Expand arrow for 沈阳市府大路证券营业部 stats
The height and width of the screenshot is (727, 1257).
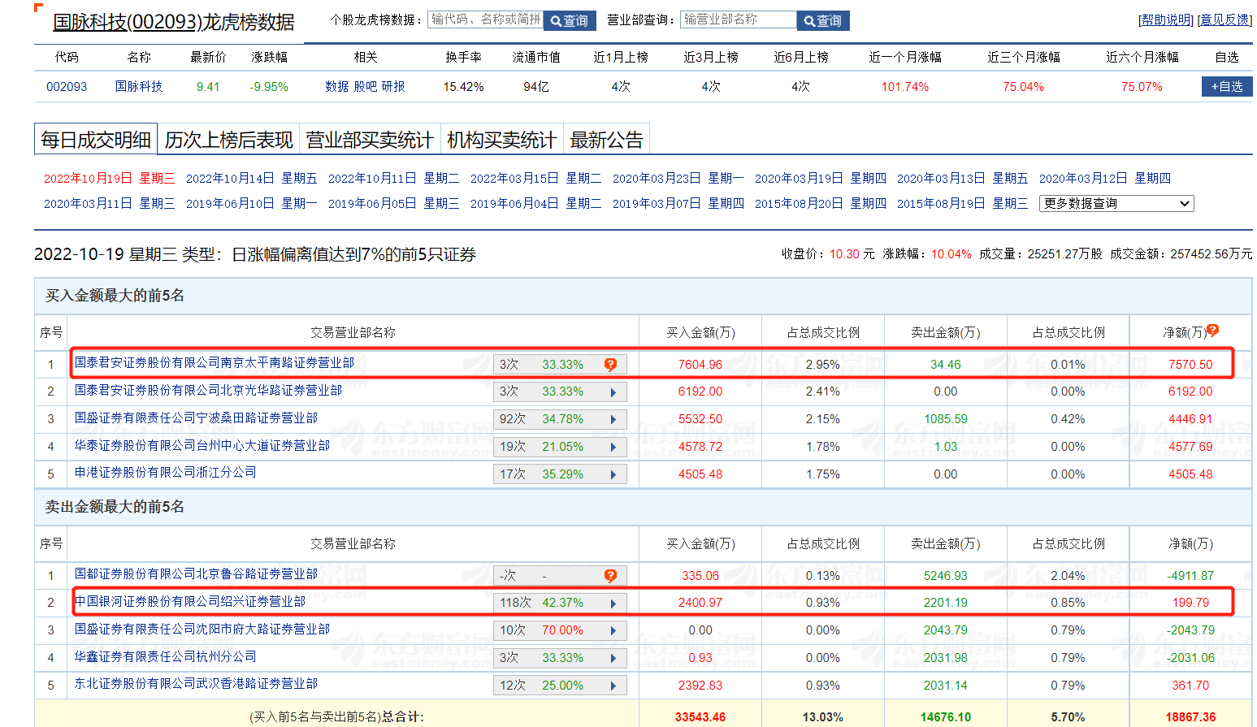coord(613,631)
